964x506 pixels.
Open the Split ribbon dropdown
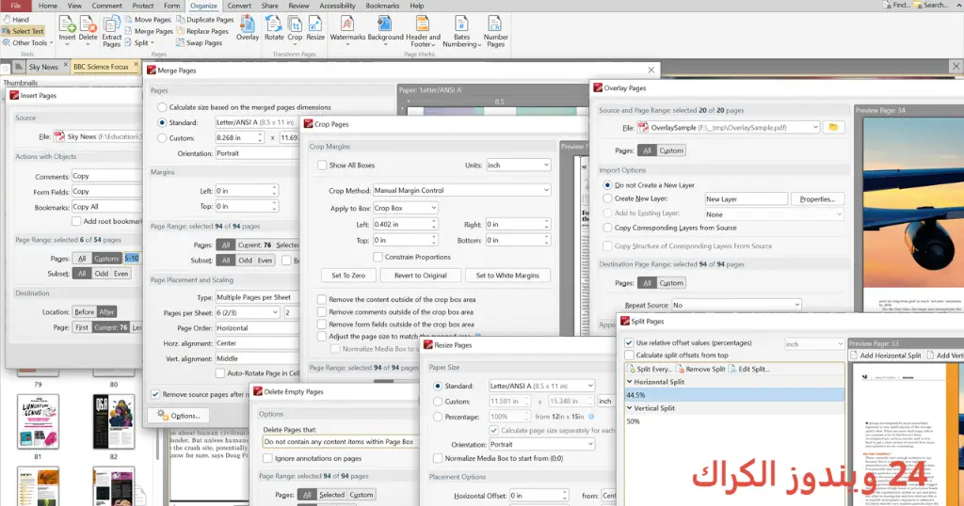[x=139, y=43]
